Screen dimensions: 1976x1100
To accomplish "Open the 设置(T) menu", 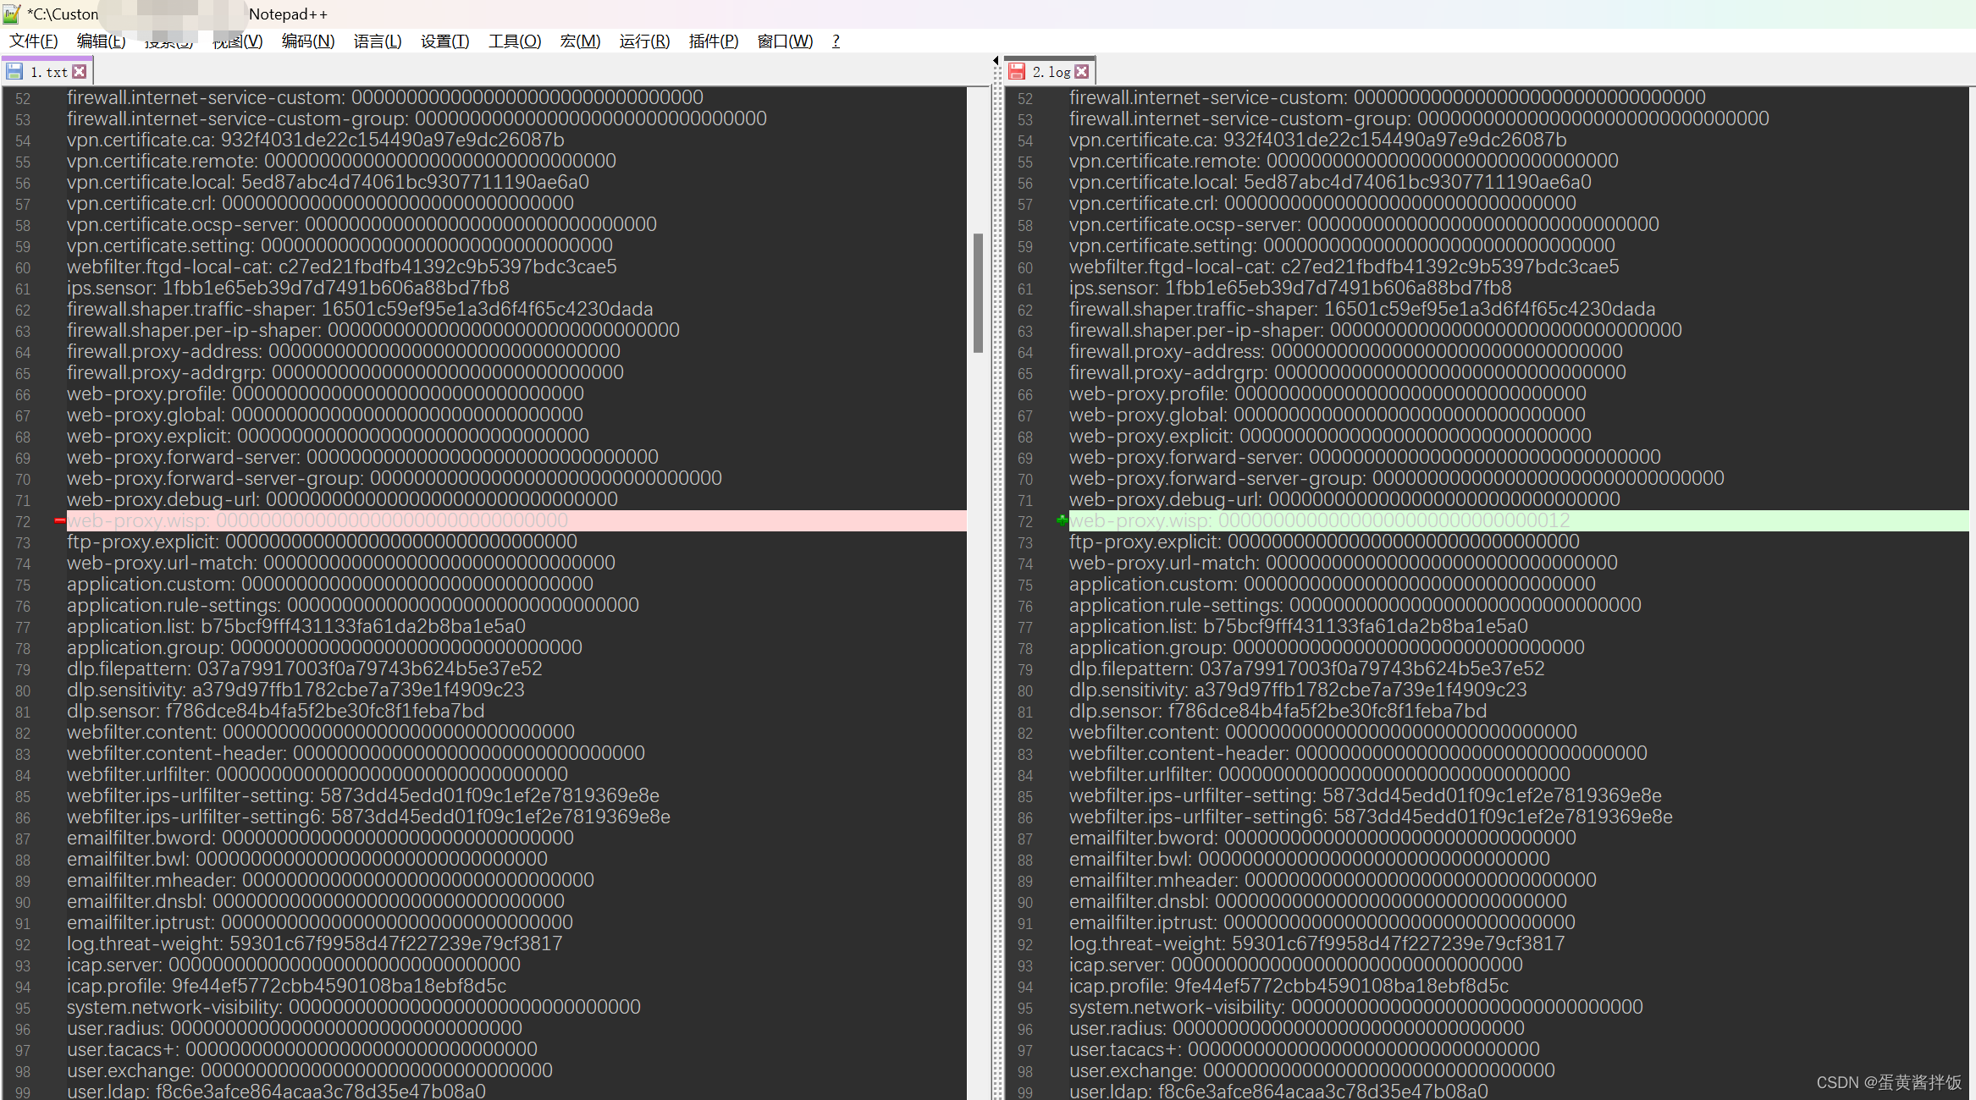I will click(445, 41).
